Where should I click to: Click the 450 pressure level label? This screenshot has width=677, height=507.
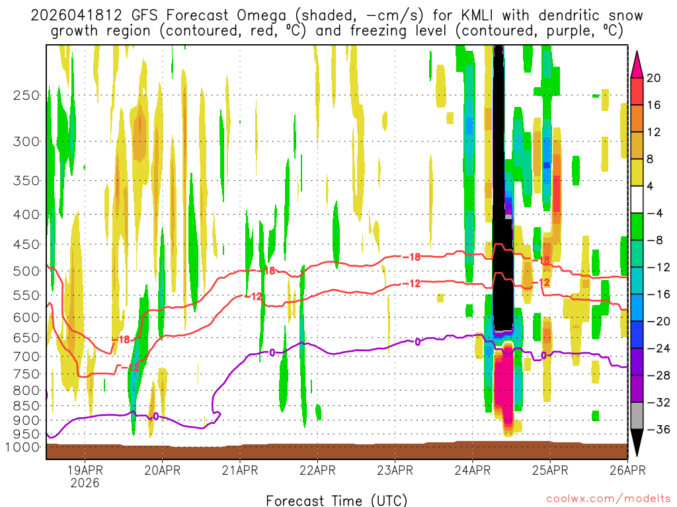point(26,244)
